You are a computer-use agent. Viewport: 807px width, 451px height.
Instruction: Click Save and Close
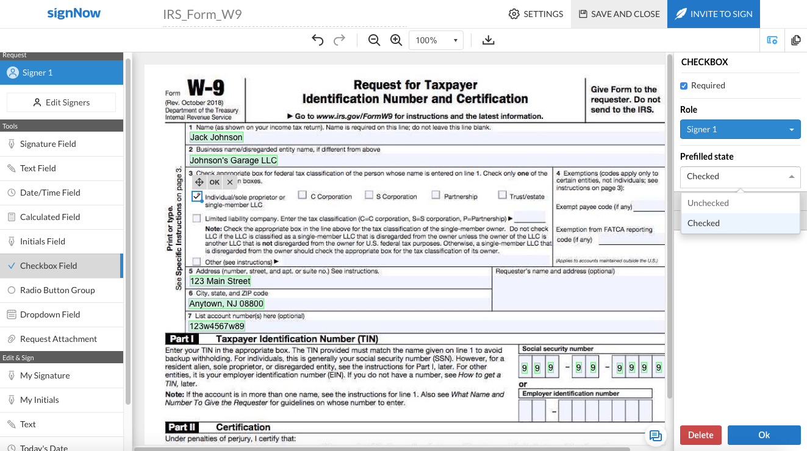619,14
